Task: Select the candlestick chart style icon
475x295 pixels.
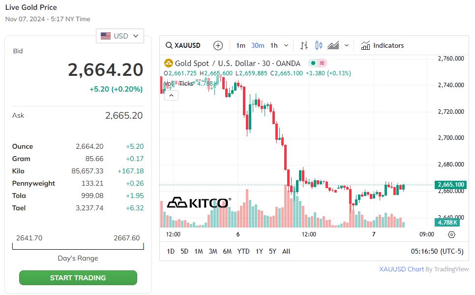Action: [x=319, y=45]
